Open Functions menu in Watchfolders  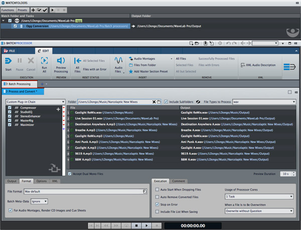coord(8,10)
